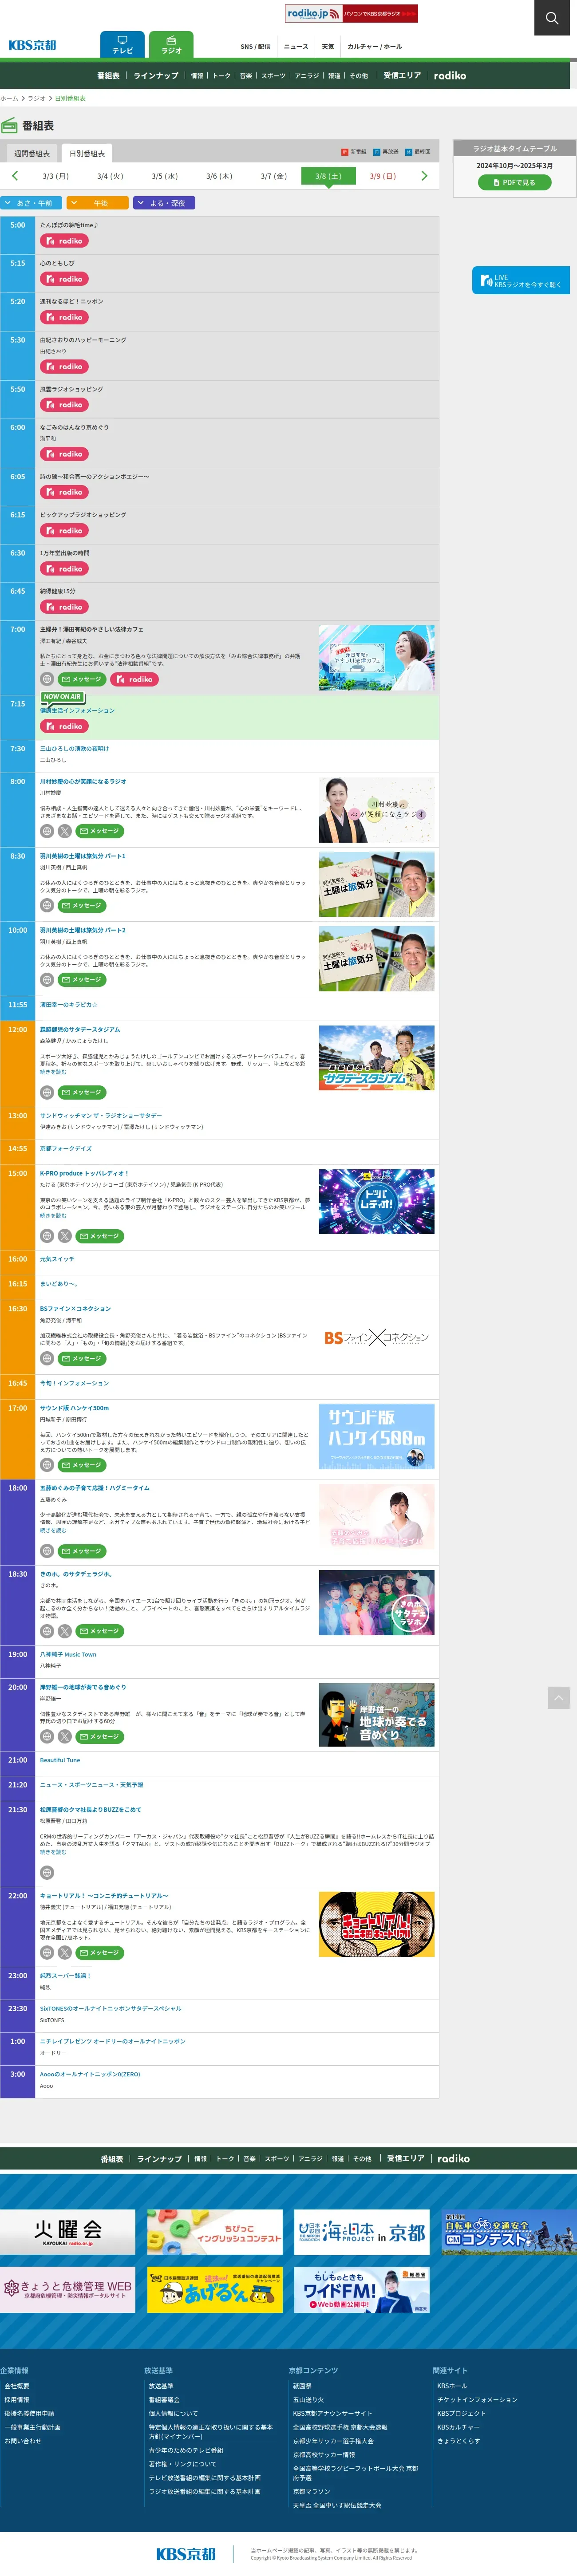The height and width of the screenshot is (2576, 577).
Task: Select 週間番組表 tab
Action: [x=31, y=153]
